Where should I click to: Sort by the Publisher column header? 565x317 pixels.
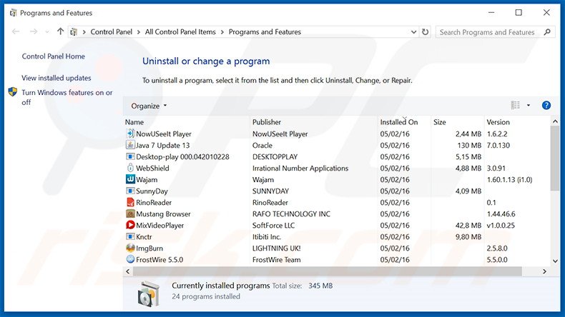(x=313, y=122)
